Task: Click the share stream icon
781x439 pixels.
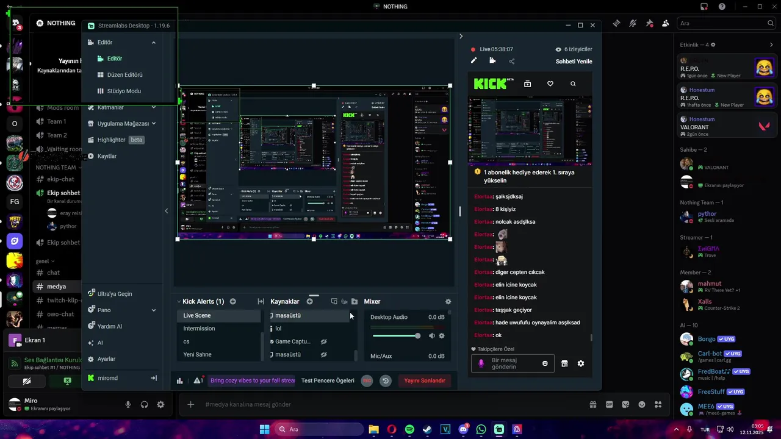Action: [511, 61]
